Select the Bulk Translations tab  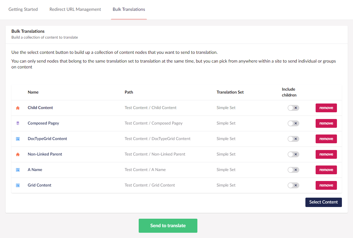[129, 9]
